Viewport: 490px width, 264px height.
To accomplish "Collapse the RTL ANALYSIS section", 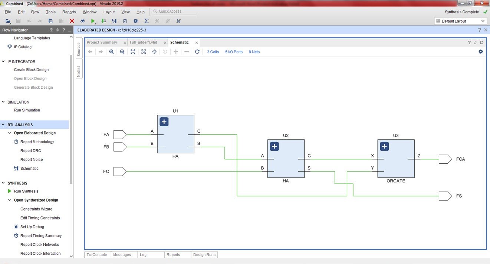I will click(4, 125).
